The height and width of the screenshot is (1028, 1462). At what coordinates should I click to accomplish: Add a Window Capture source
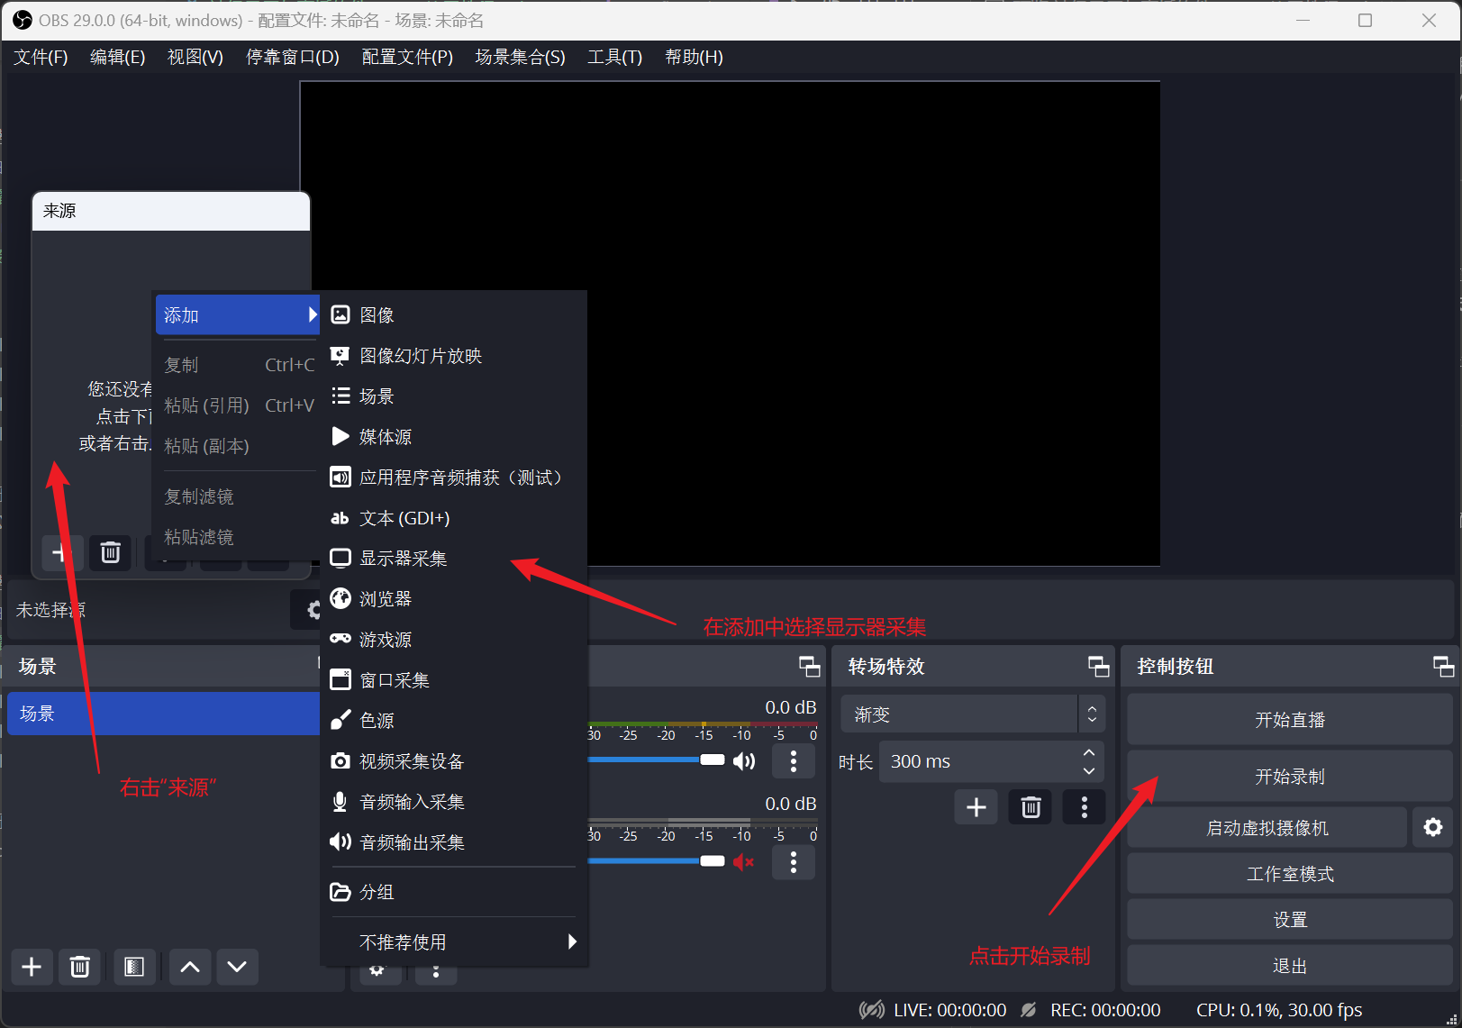tap(453, 679)
